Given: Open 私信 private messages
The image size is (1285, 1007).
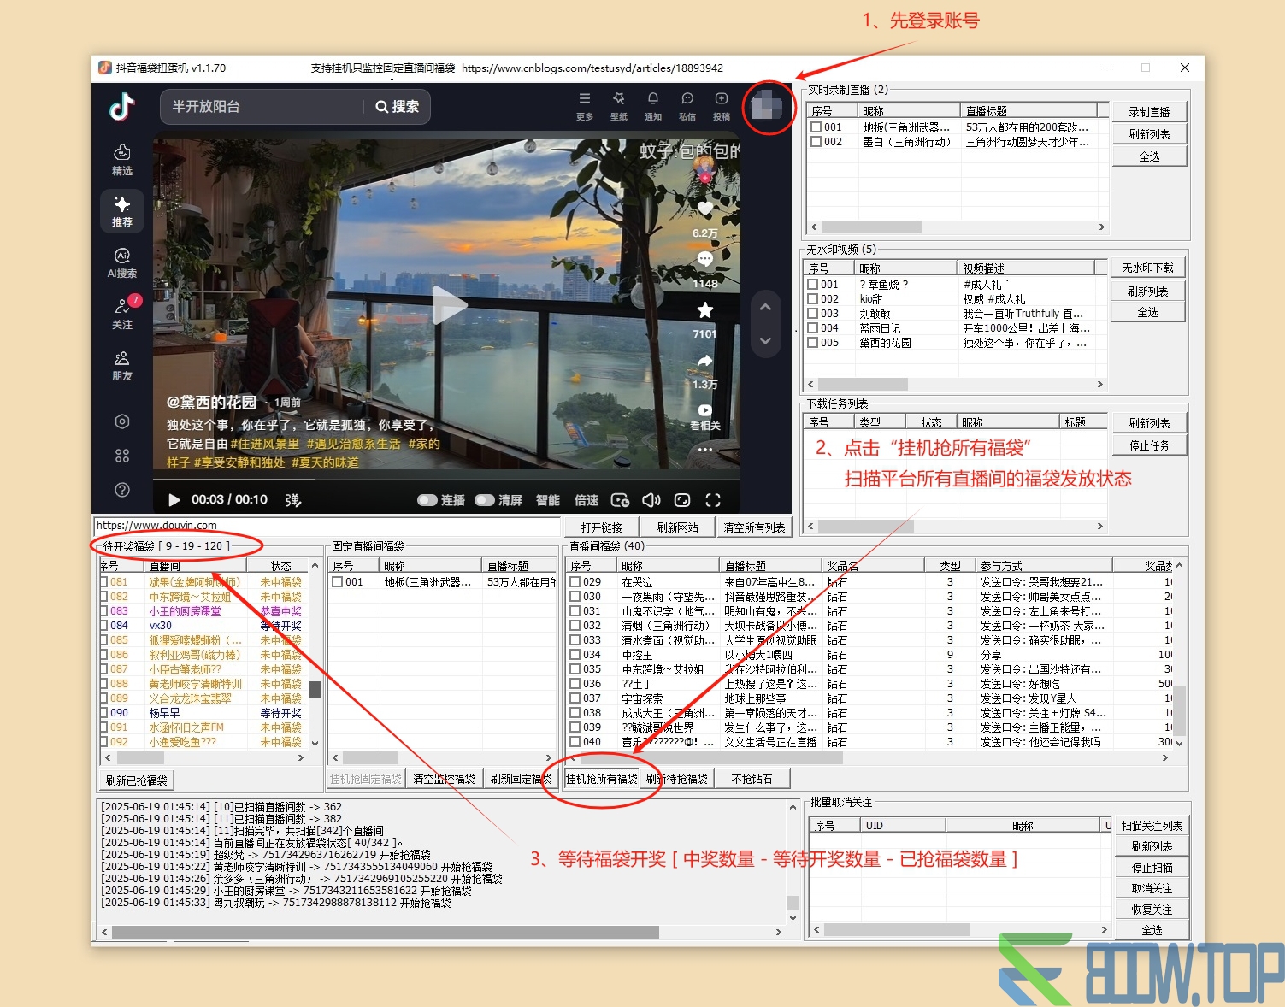Looking at the screenshot, I should (687, 106).
